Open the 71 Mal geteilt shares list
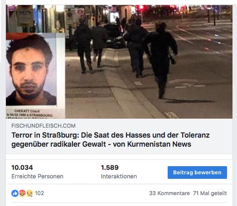This screenshot has height=206, width=237. click(x=210, y=193)
